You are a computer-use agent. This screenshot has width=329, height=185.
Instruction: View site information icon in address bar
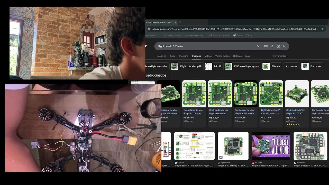[149, 29]
